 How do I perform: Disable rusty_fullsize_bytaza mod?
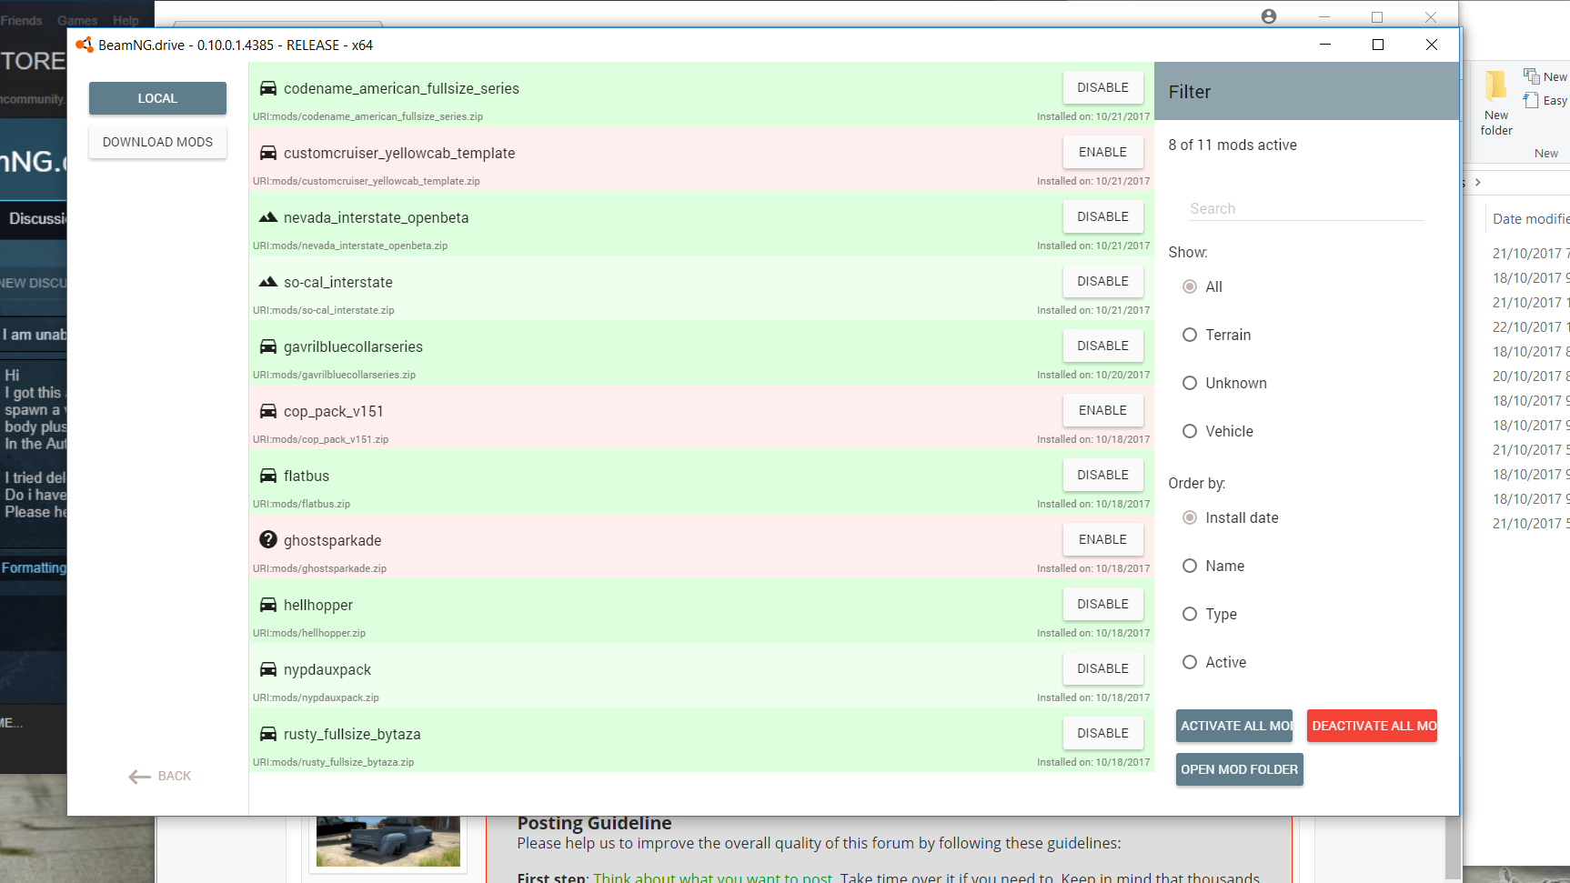coord(1102,733)
